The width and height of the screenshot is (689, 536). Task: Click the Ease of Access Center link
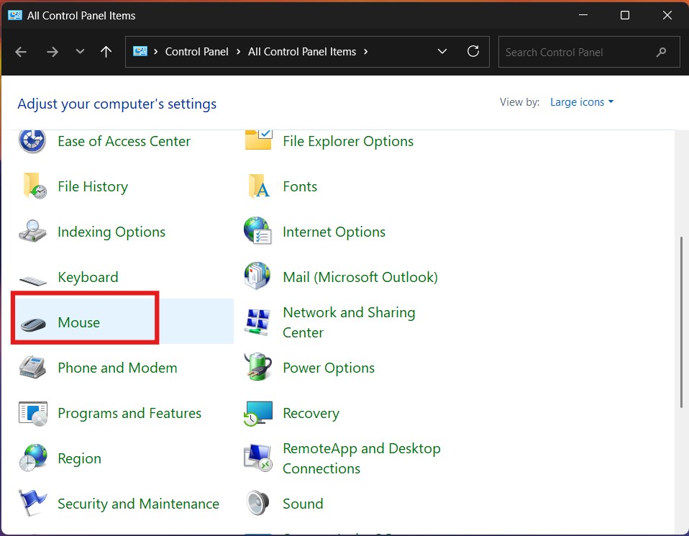pyautogui.click(x=124, y=141)
